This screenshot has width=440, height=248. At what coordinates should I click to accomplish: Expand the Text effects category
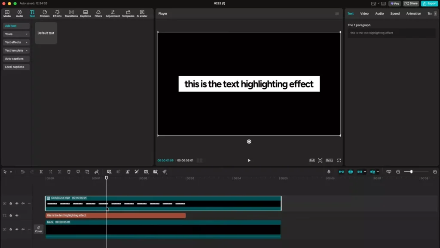coord(16,42)
